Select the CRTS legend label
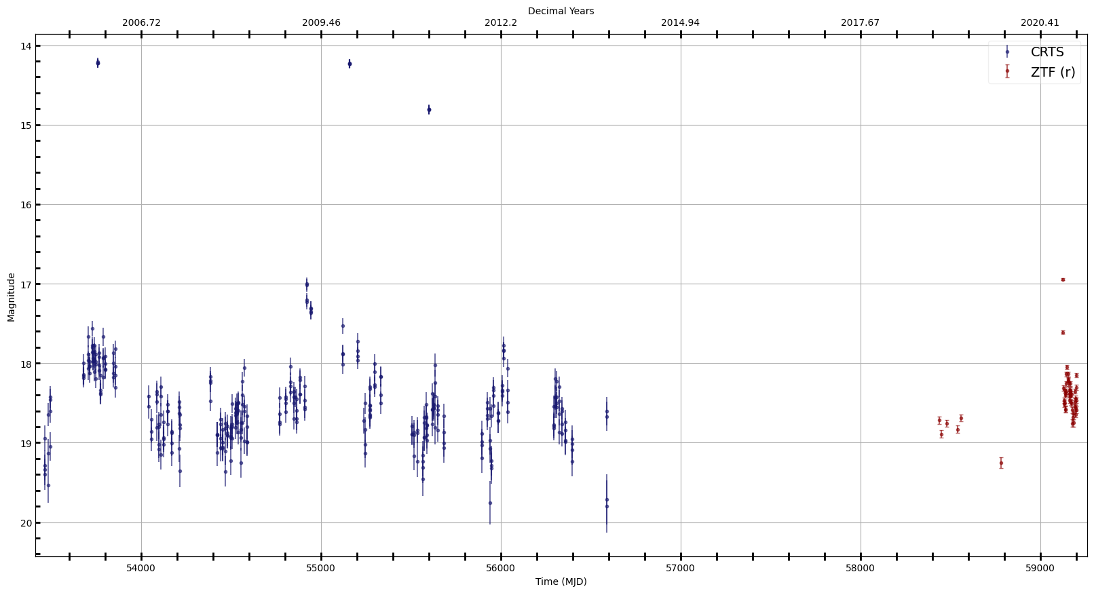Image resolution: width=1094 pixels, height=593 pixels. [1047, 52]
